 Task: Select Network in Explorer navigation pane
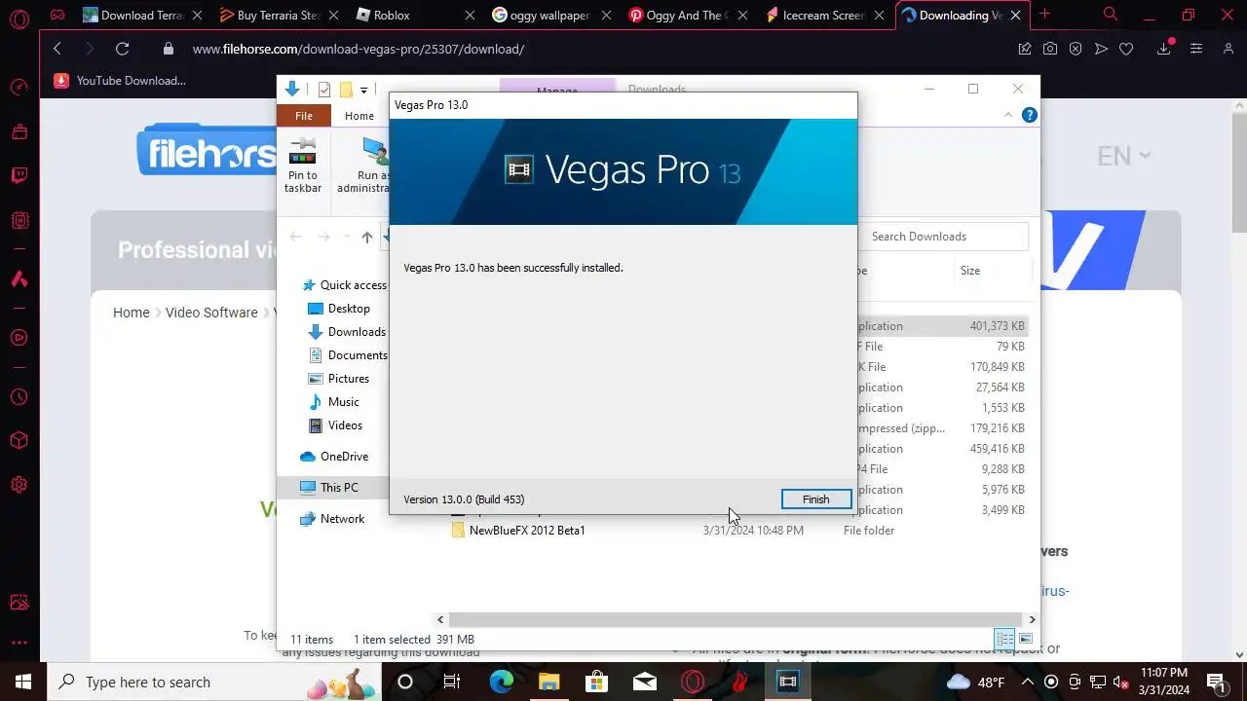[x=332, y=519]
